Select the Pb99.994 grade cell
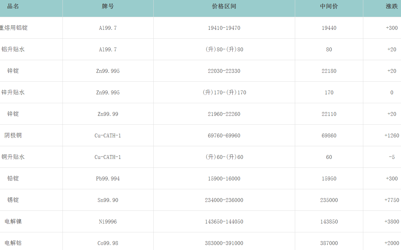The image size is (401, 250). tap(108, 179)
